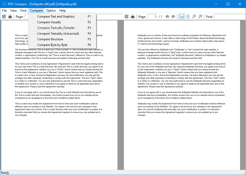This screenshot has width=246, height=175.
Task: Select Compare Text and Graphics
Action: [62, 17]
